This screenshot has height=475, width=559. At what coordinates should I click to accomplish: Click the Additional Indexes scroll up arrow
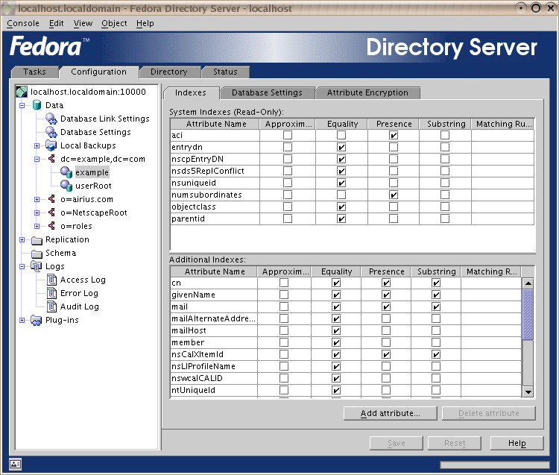(528, 283)
